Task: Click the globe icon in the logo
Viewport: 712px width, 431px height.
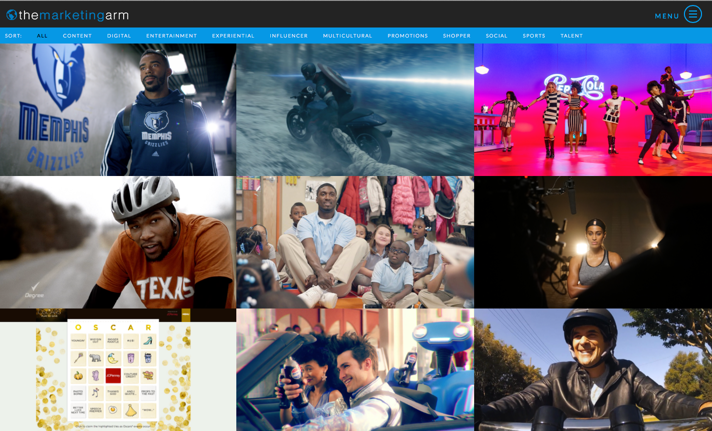Action: pyautogui.click(x=12, y=15)
